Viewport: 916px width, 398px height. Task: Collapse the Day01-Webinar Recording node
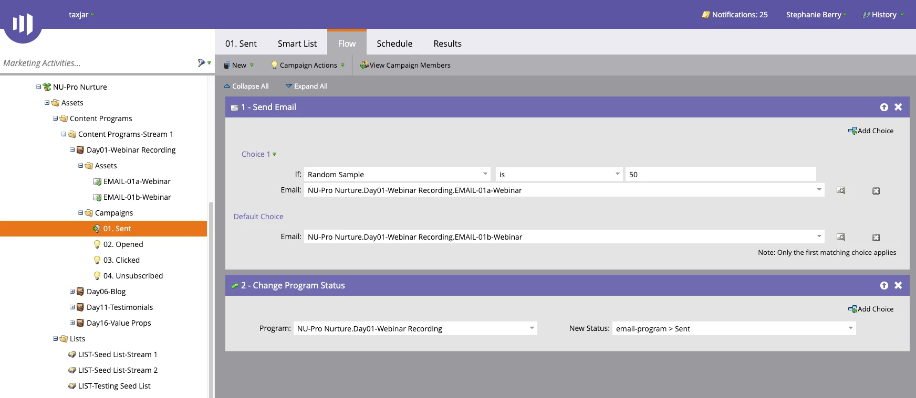coord(72,150)
